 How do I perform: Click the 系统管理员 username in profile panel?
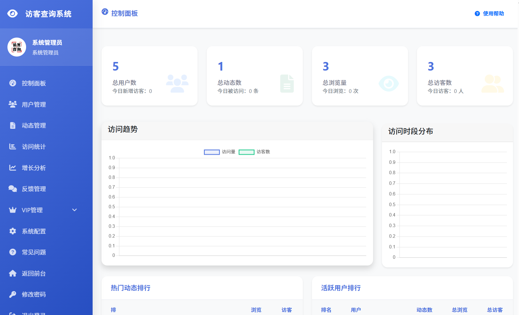pyautogui.click(x=47, y=42)
